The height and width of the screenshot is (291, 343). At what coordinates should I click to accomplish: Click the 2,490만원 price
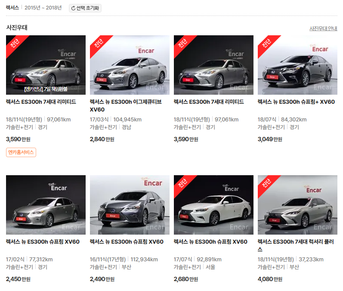click(x=102, y=279)
